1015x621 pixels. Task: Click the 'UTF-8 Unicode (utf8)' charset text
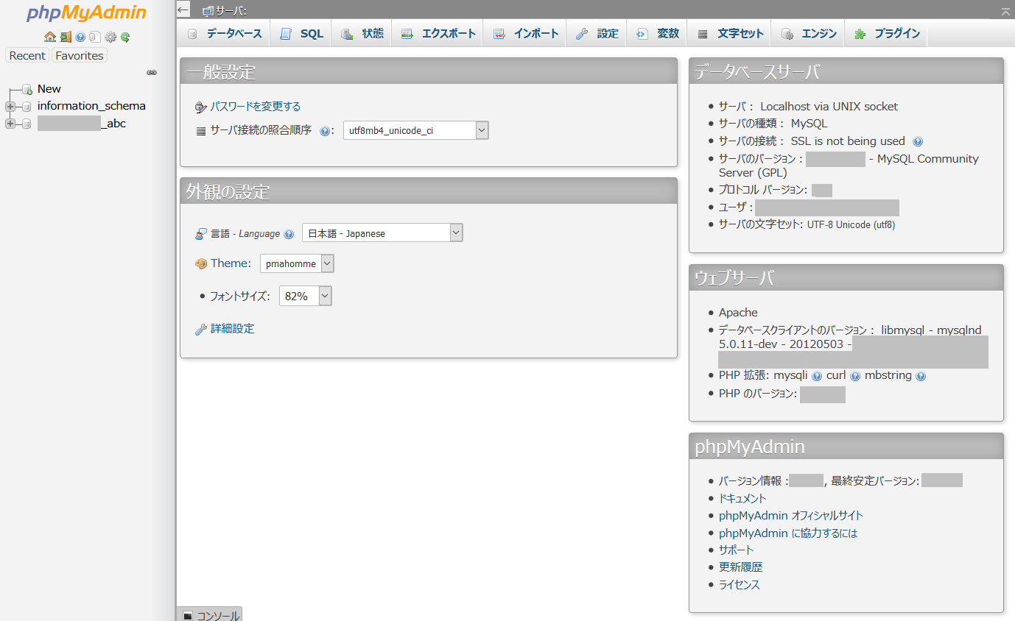(x=851, y=224)
